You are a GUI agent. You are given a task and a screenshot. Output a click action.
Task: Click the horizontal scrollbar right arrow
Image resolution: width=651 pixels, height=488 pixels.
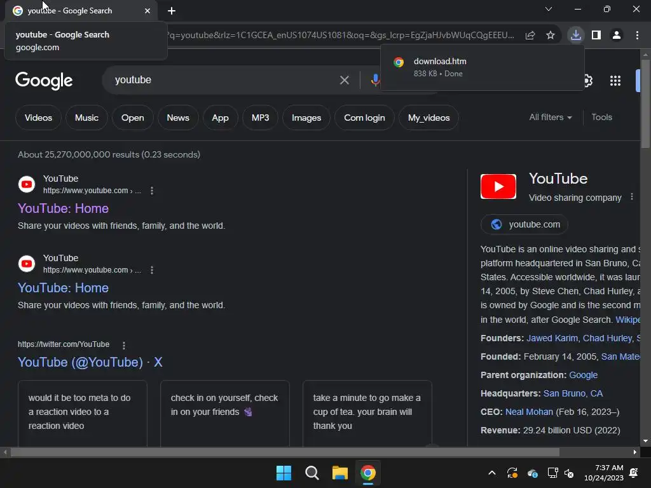pyautogui.click(x=634, y=452)
